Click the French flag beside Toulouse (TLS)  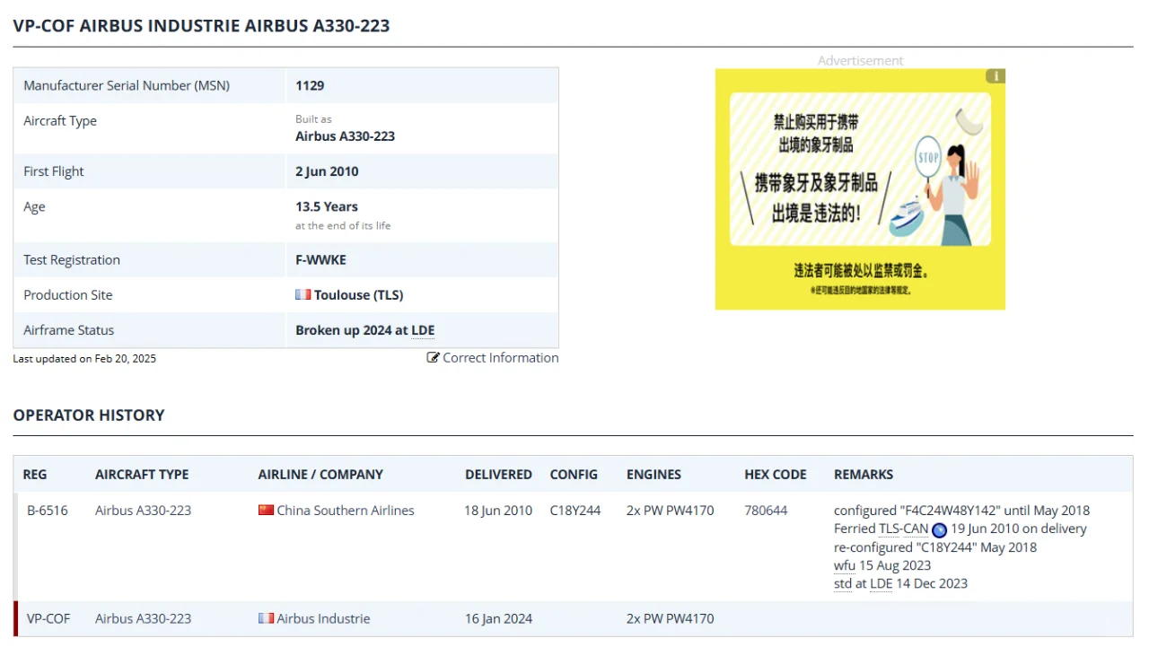click(x=303, y=294)
